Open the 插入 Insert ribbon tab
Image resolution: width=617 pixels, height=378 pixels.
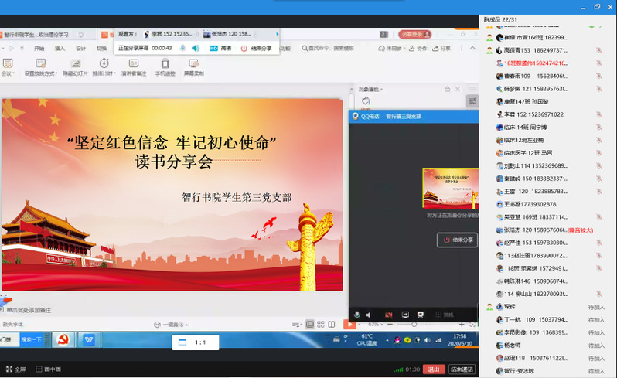[x=60, y=48]
